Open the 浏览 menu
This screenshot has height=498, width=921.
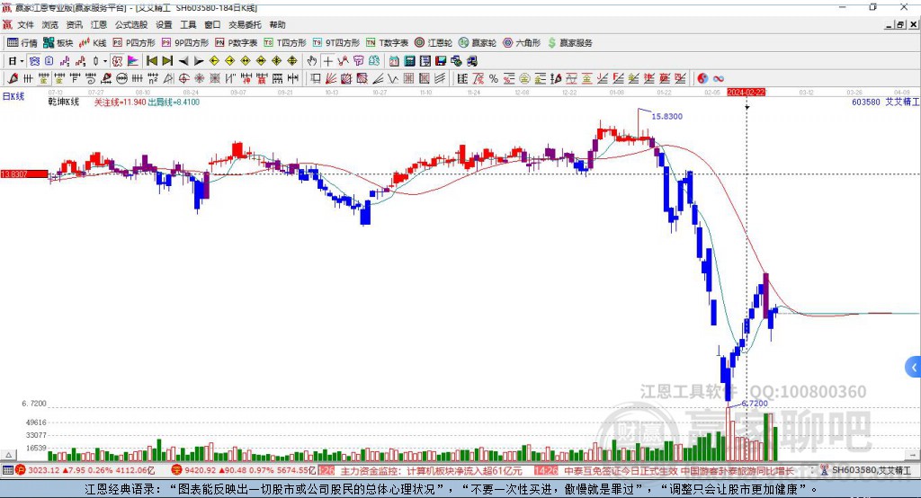[50, 24]
